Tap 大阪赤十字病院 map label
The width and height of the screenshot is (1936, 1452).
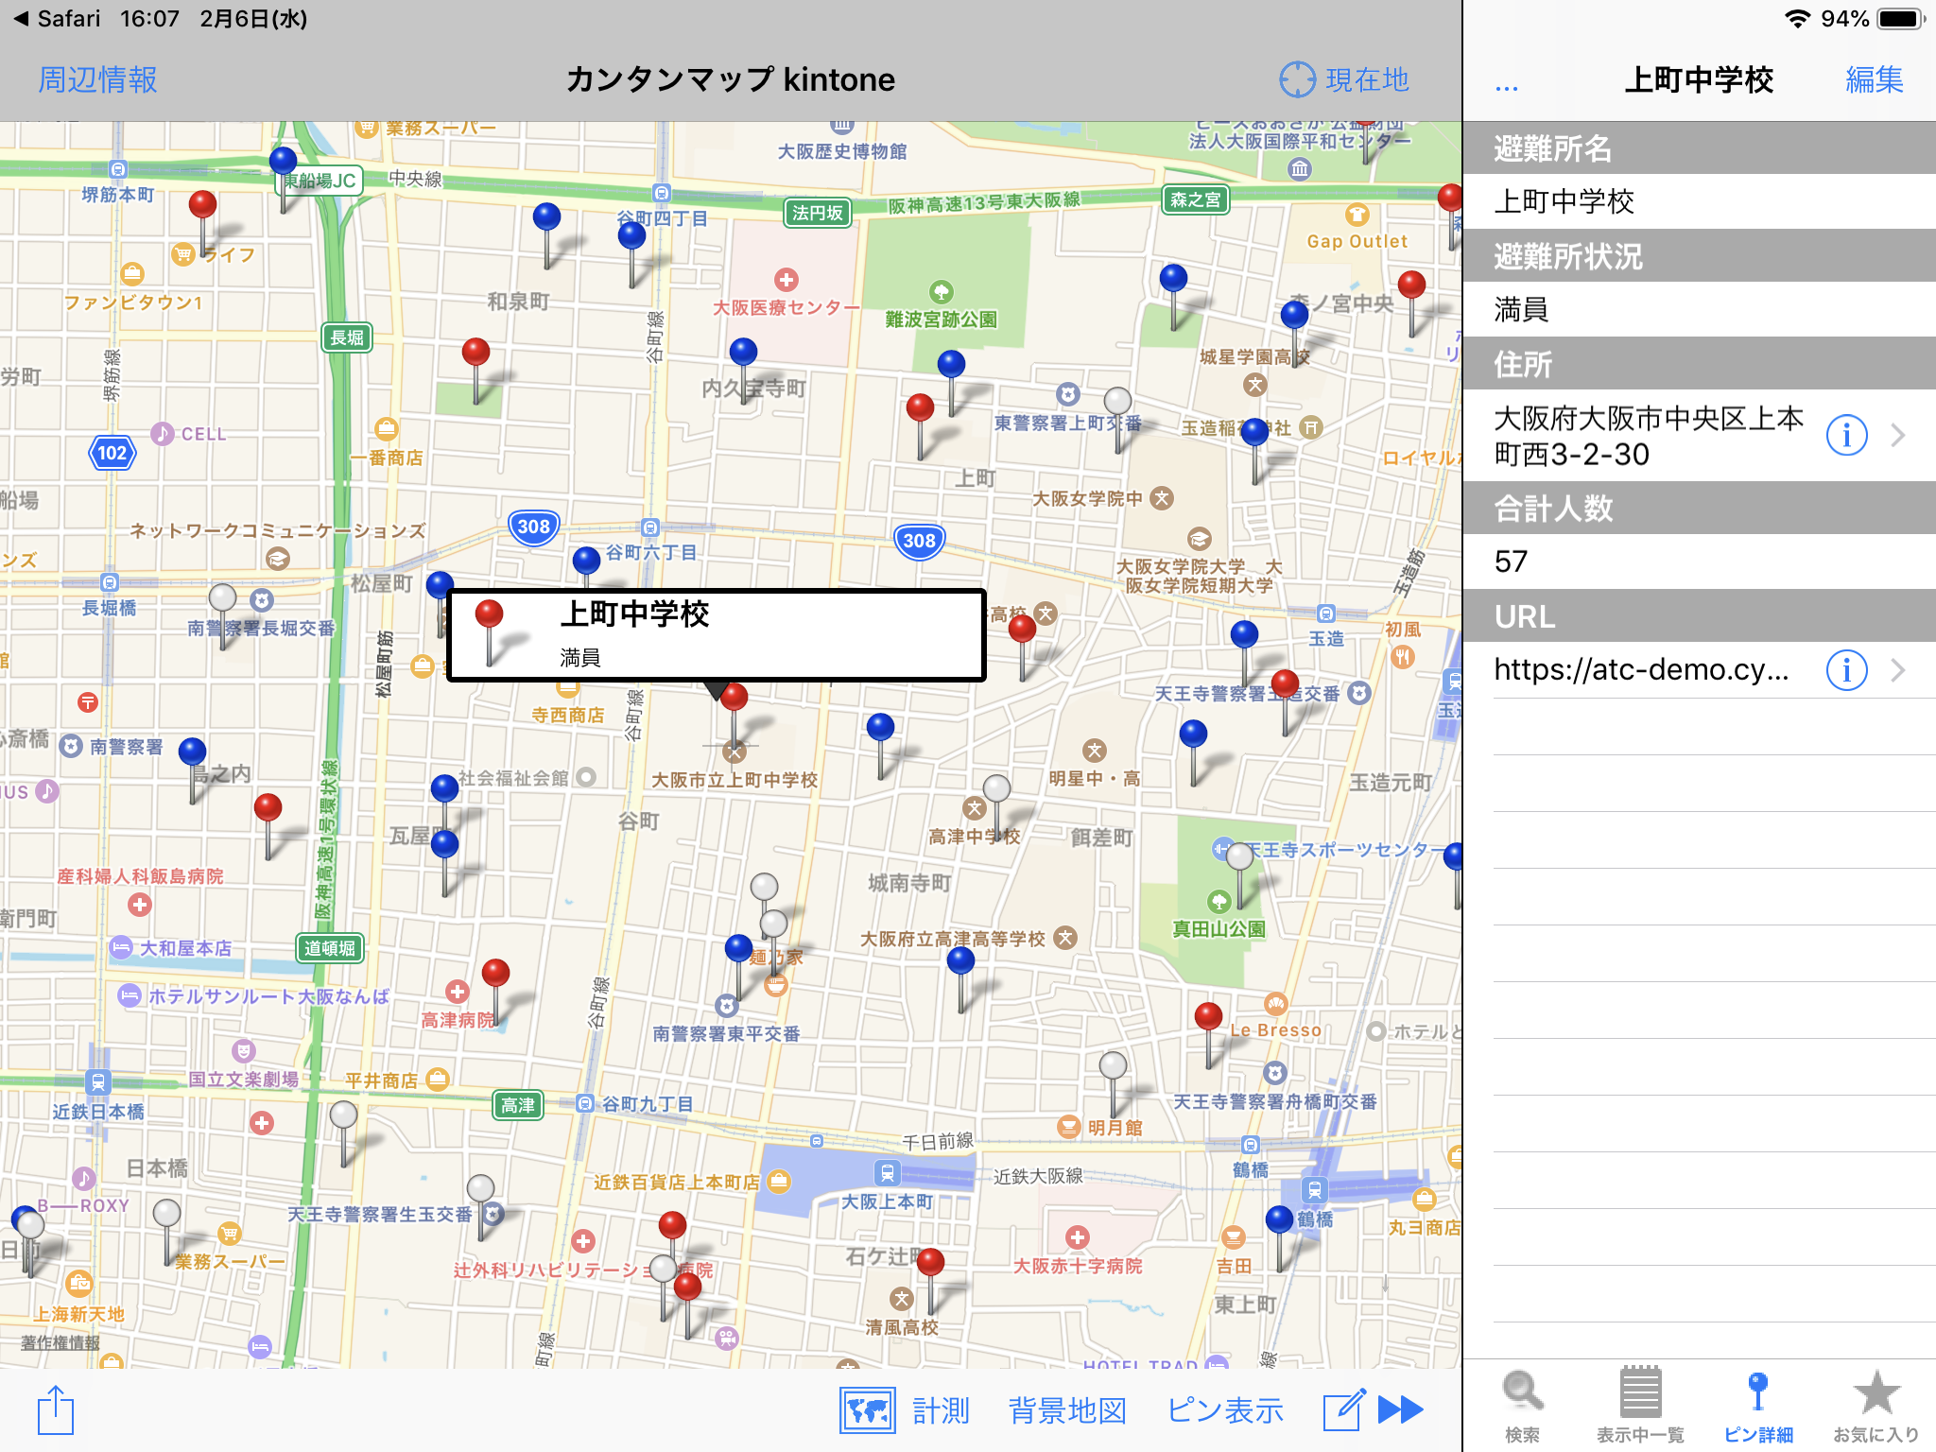[x=1078, y=1266]
